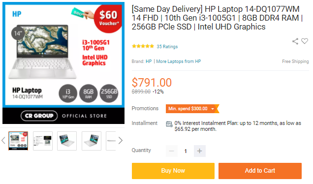Click the quantity number field
Viewport: 313px width, 184px height.
(186, 151)
